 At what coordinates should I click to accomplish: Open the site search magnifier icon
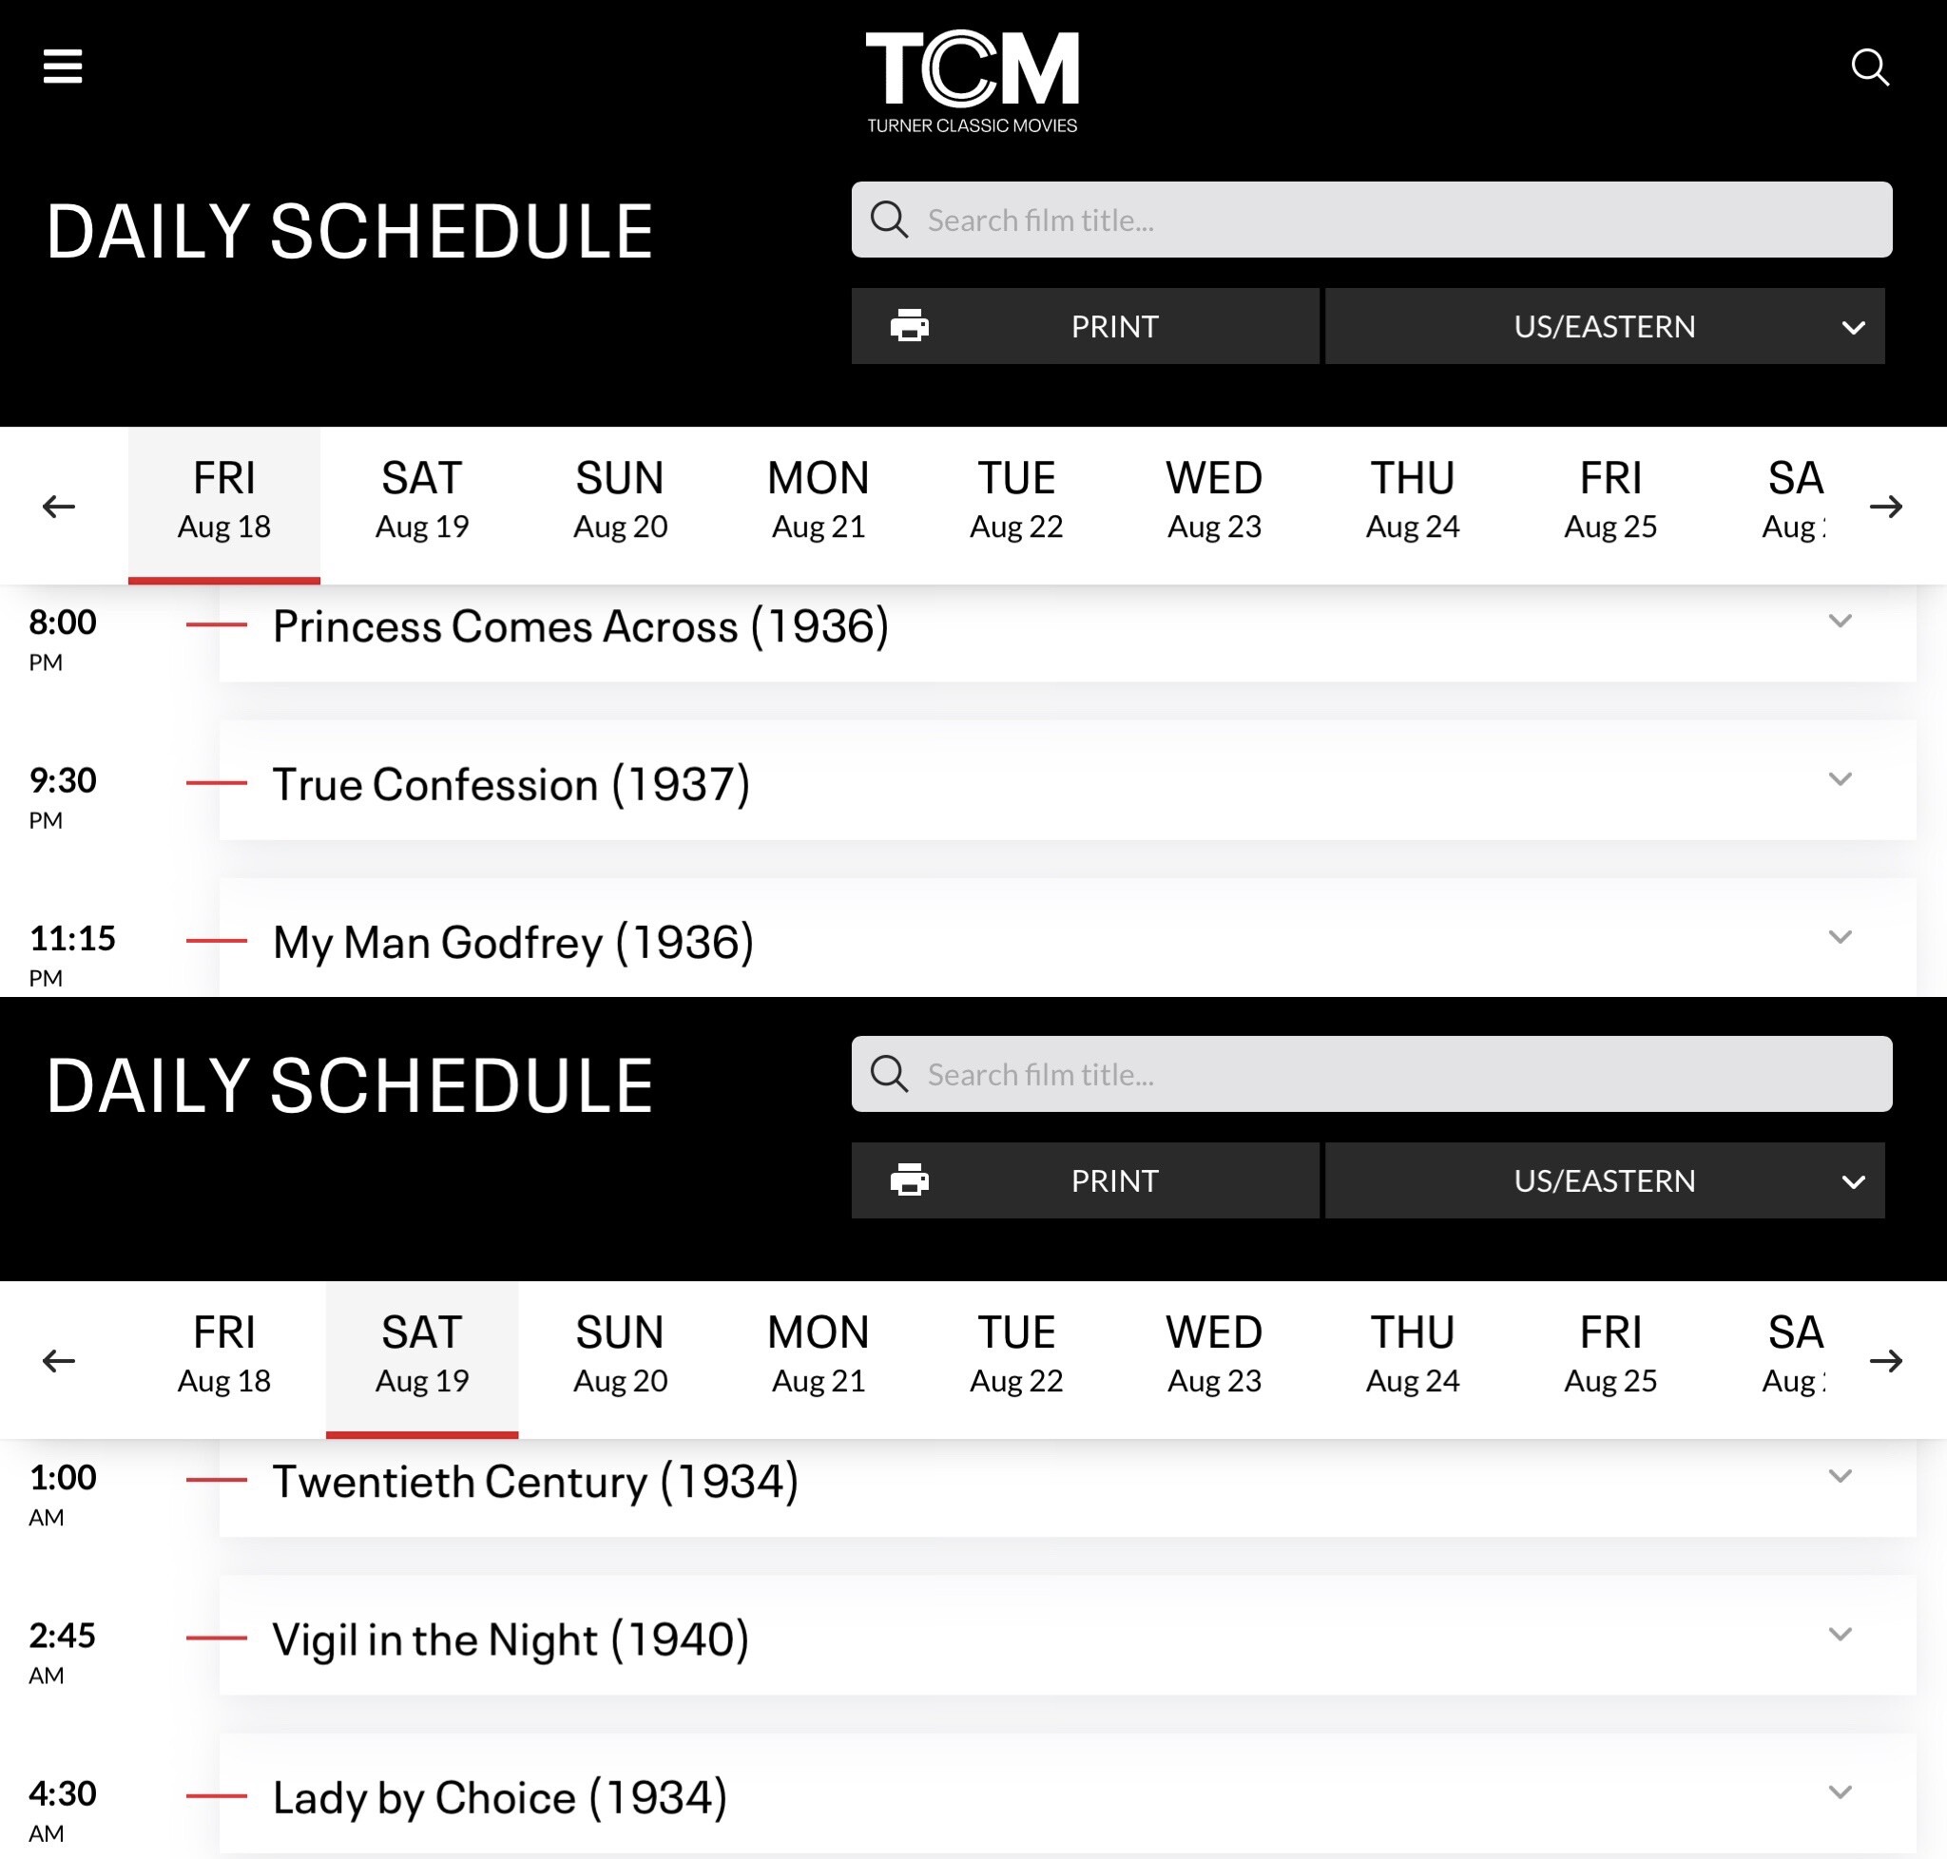pyautogui.click(x=1870, y=67)
